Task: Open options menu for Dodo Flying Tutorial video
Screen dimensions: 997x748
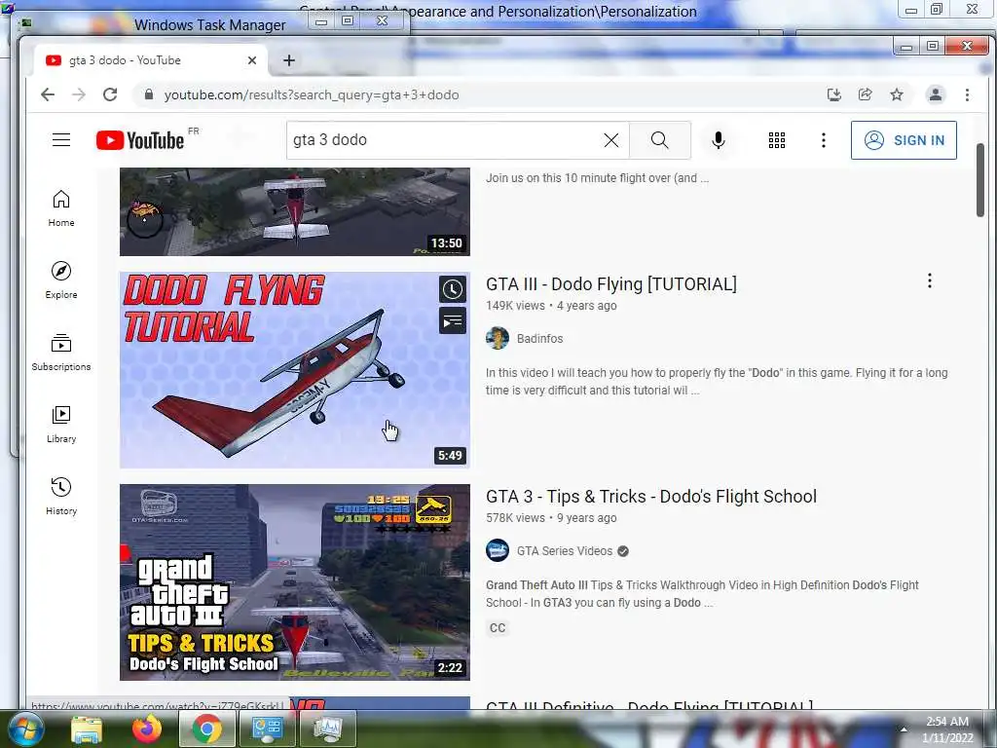Action: pyautogui.click(x=930, y=280)
